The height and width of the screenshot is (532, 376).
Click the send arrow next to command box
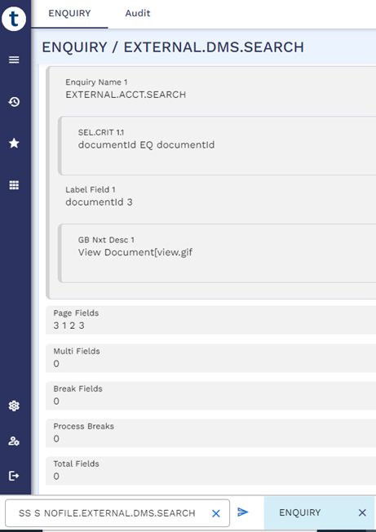coord(243,512)
